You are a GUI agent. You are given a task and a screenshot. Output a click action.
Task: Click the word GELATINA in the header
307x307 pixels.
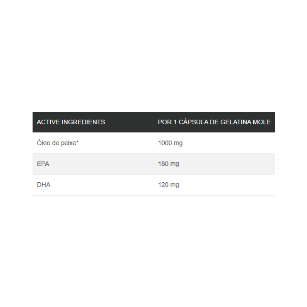[236, 122]
